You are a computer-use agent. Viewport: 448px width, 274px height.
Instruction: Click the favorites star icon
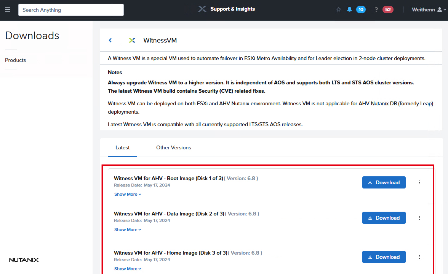(x=339, y=10)
